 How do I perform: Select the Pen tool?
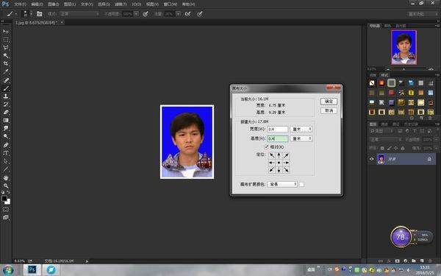tap(6, 145)
